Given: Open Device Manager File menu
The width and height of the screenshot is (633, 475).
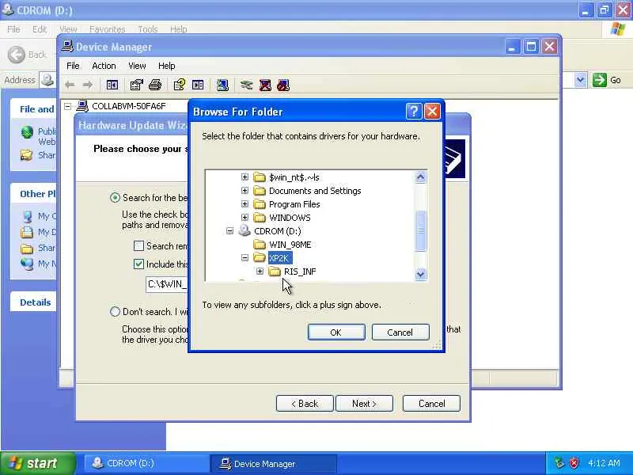Looking at the screenshot, I should 73,66.
